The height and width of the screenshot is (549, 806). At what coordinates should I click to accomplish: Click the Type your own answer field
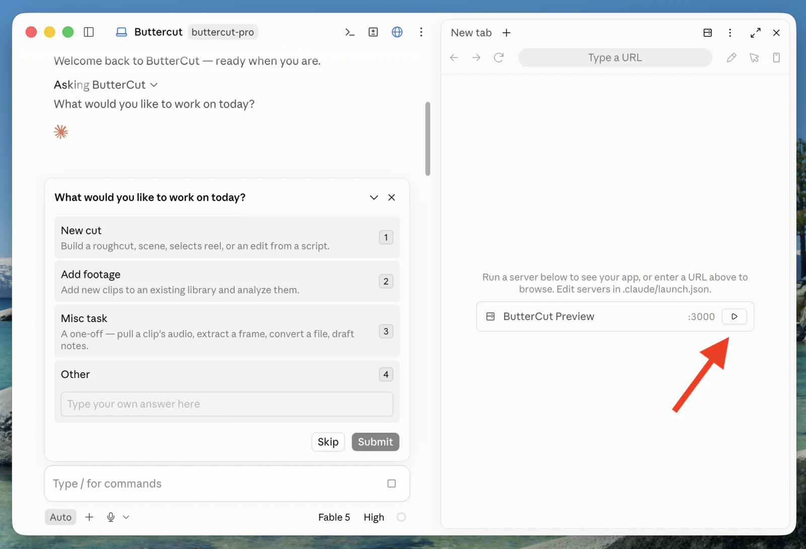pyautogui.click(x=227, y=404)
